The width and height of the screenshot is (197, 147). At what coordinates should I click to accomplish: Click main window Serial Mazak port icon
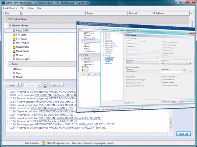(14, 77)
